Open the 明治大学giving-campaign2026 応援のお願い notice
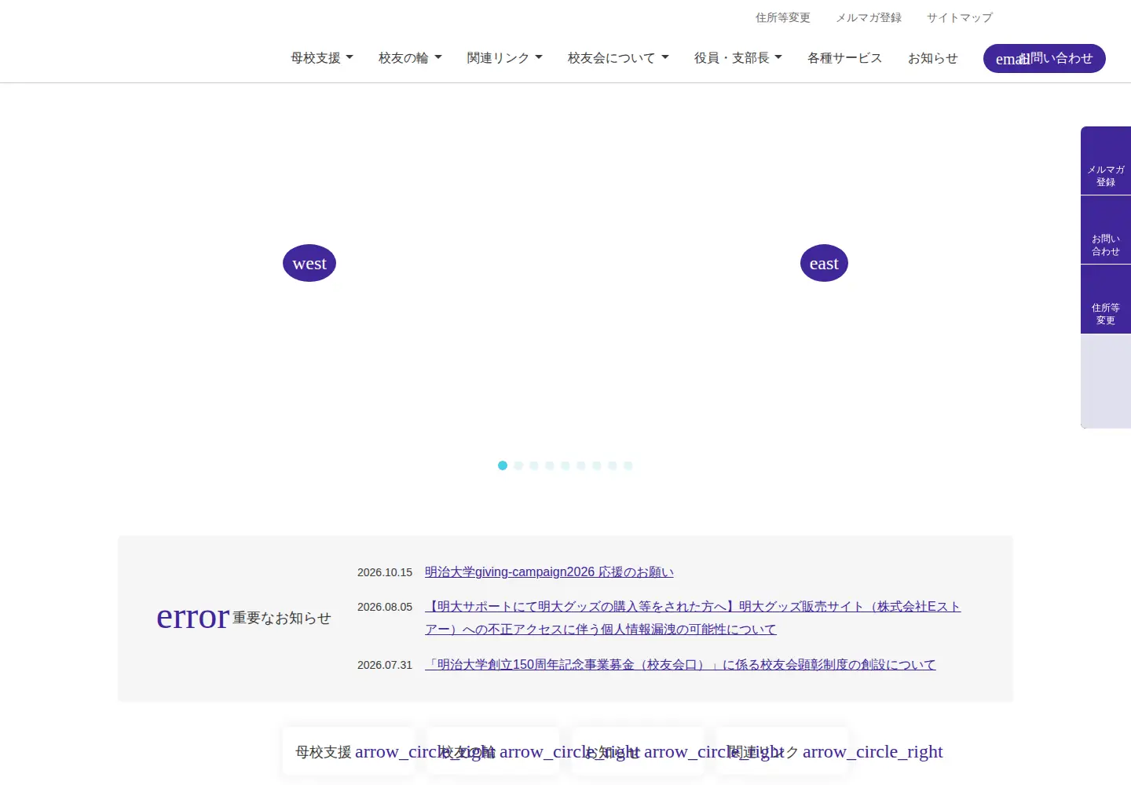1131x785 pixels. (549, 572)
